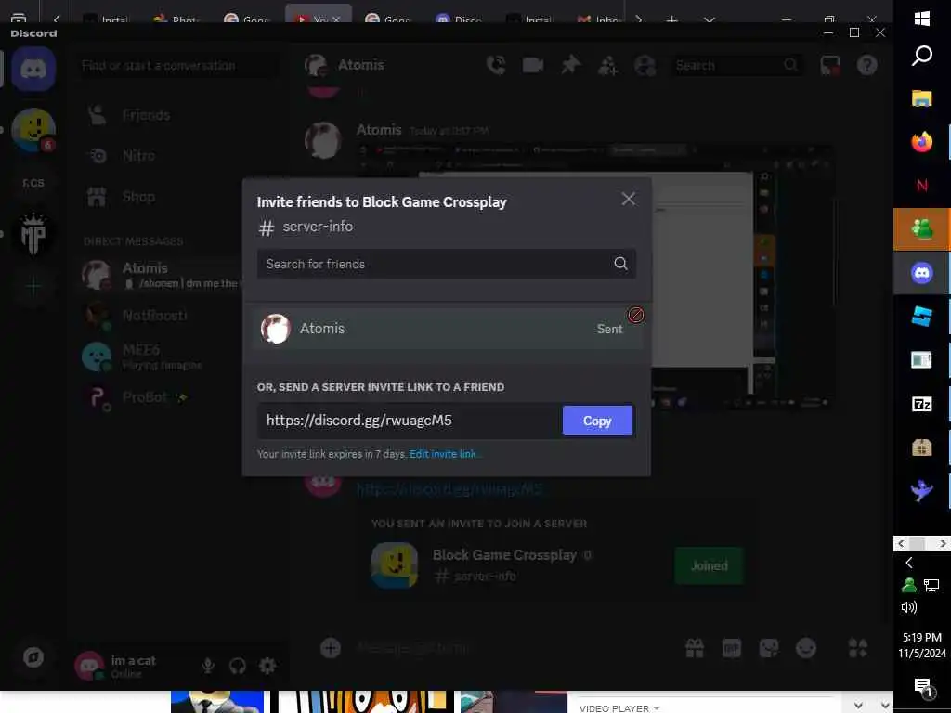Open sticker picker
This screenshot has height=713, width=951.
coord(769,648)
